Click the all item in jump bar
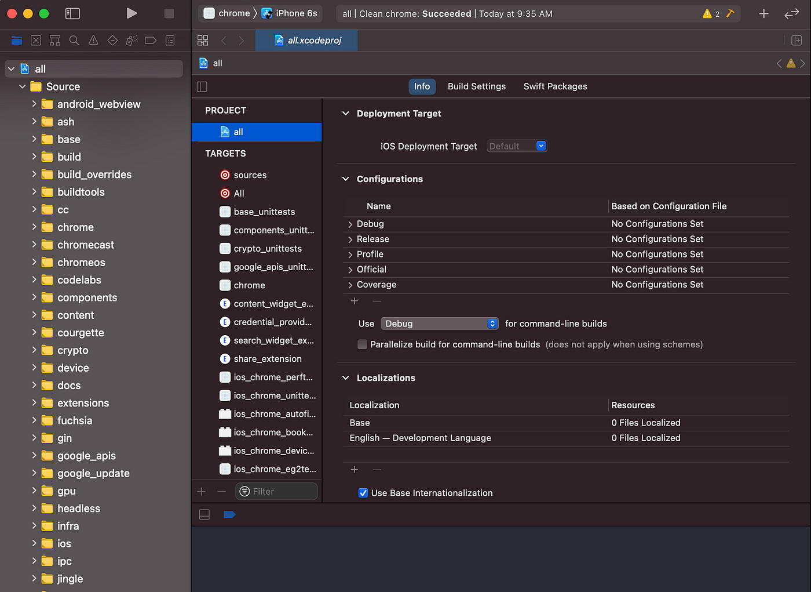Viewport: 811px width, 592px height. [211, 63]
